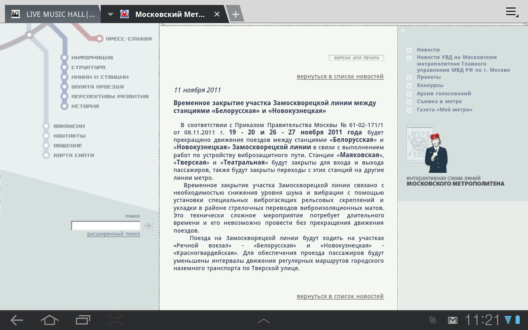
Task: Tap the LIVE MUSIC HALL tab favicon
Action: (x=16, y=14)
